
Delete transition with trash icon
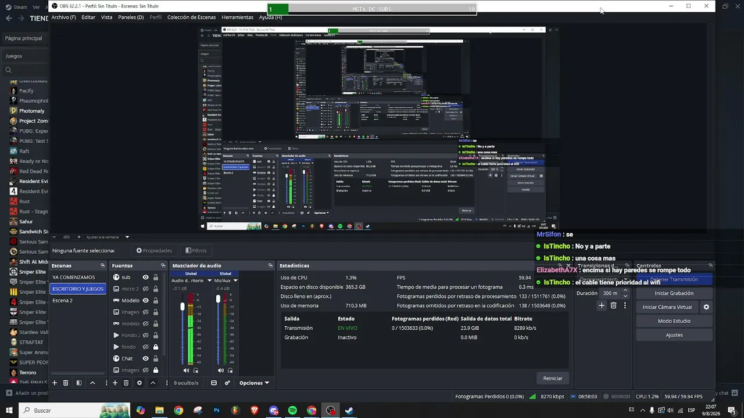[x=613, y=305]
